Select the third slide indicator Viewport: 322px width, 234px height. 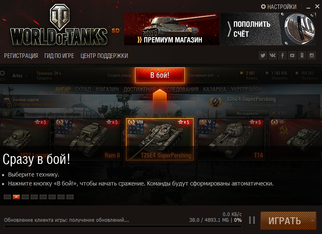(x=25, y=197)
